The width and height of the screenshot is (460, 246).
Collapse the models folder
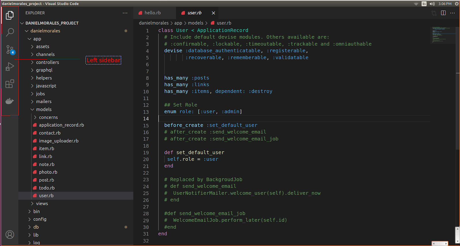(x=44, y=109)
